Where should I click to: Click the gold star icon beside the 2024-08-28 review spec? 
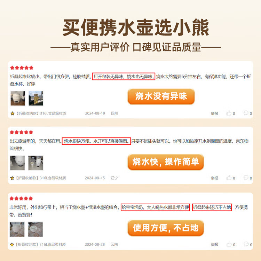12,245
